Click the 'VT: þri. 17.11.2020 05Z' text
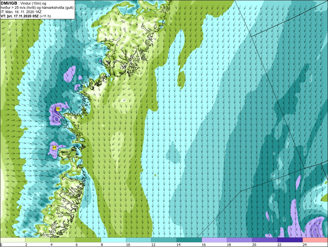The height and width of the screenshot is (247, 328). point(20,16)
